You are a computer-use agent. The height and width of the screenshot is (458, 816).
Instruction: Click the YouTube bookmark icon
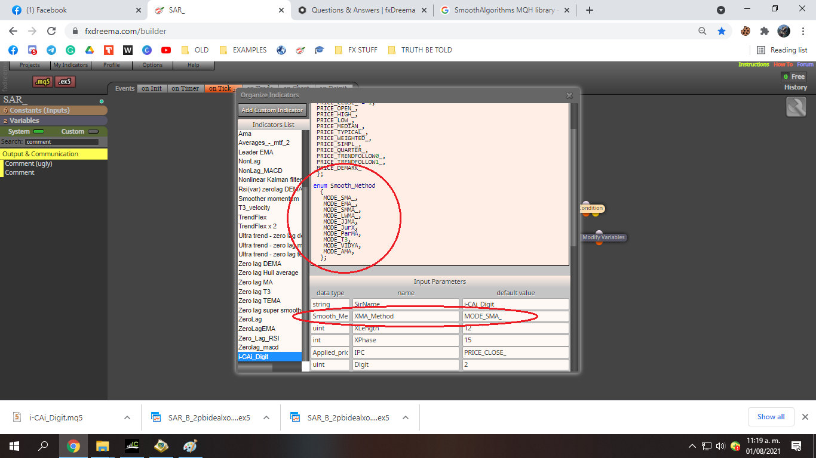click(166, 50)
